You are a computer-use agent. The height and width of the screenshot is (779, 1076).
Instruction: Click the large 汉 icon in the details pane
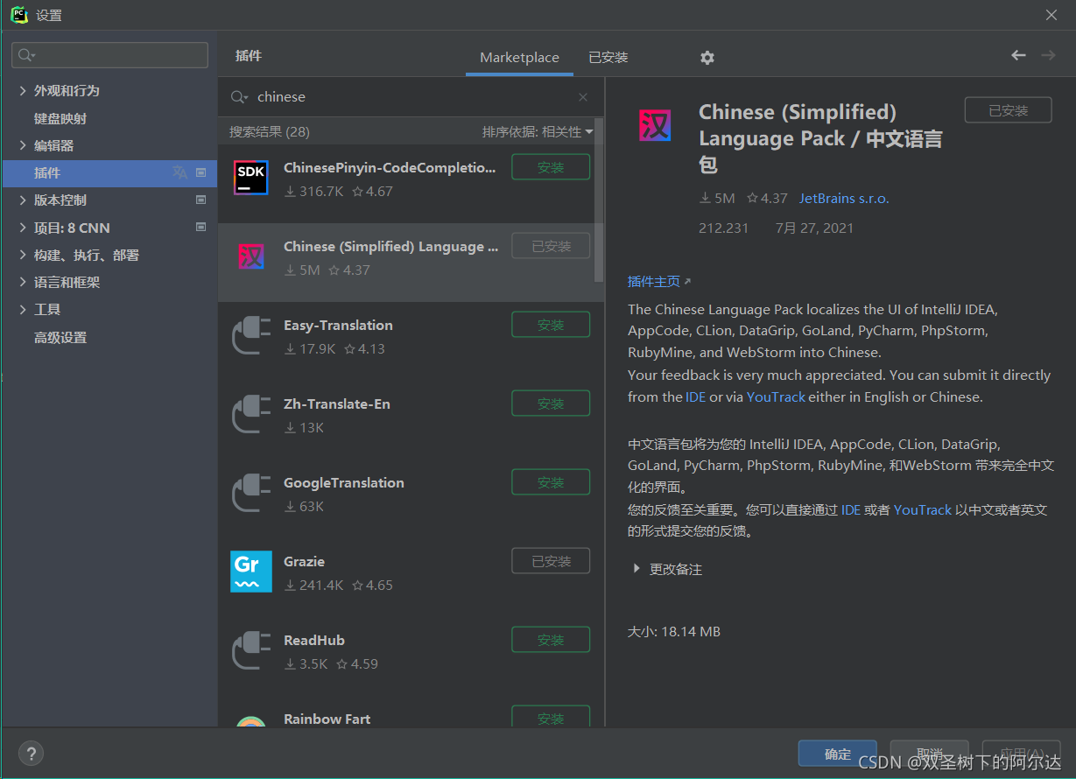click(655, 125)
